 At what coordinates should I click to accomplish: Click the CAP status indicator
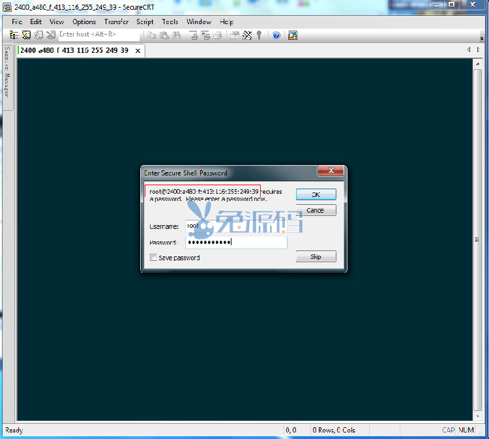click(x=448, y=431)
